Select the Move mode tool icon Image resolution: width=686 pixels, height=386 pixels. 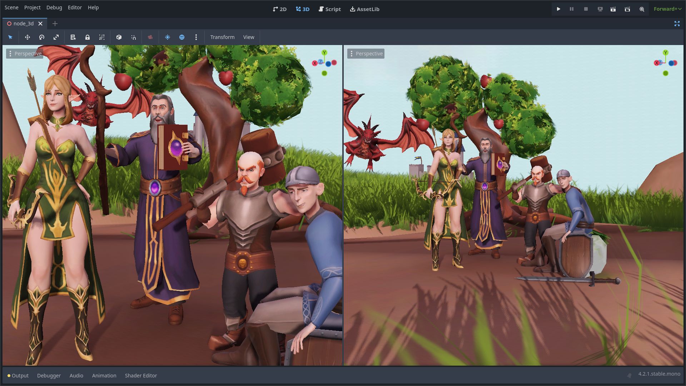(28, 37)
